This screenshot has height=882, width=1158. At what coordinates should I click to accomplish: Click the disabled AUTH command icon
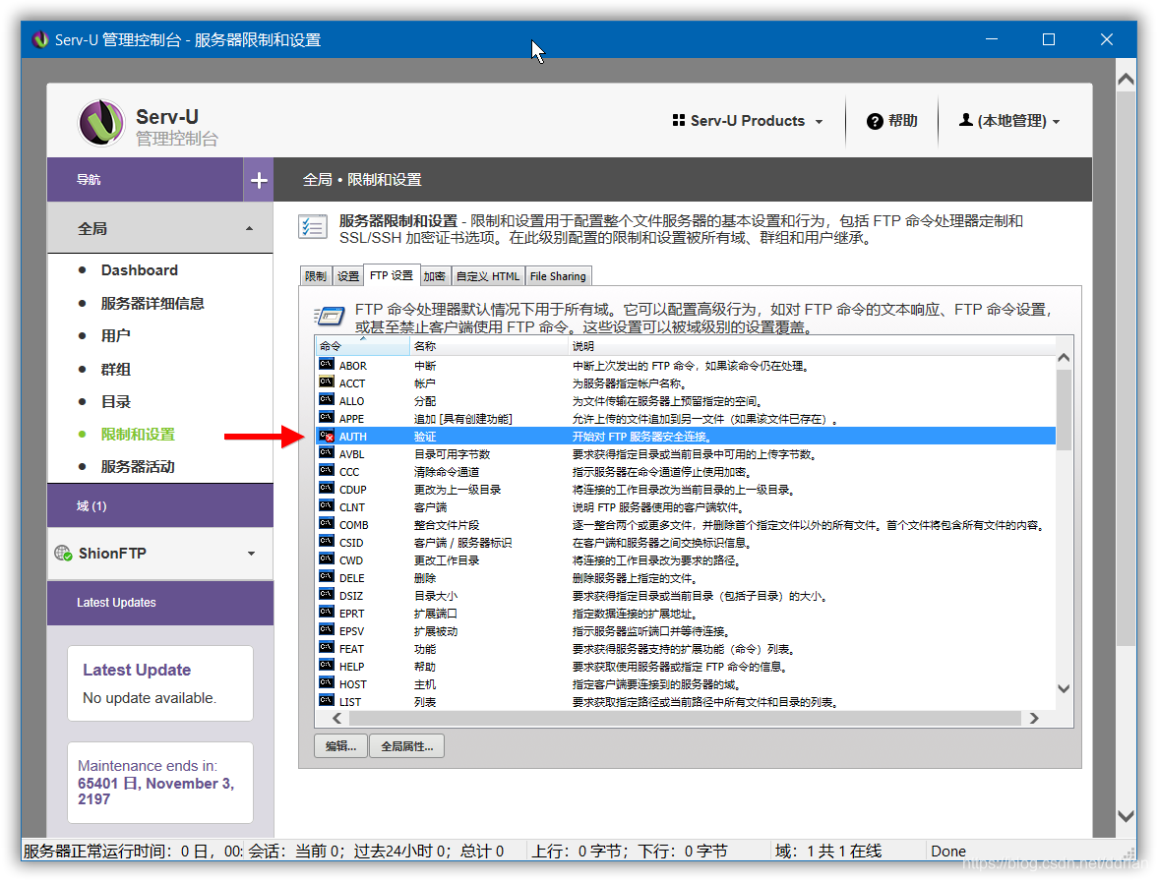(327, 436)
